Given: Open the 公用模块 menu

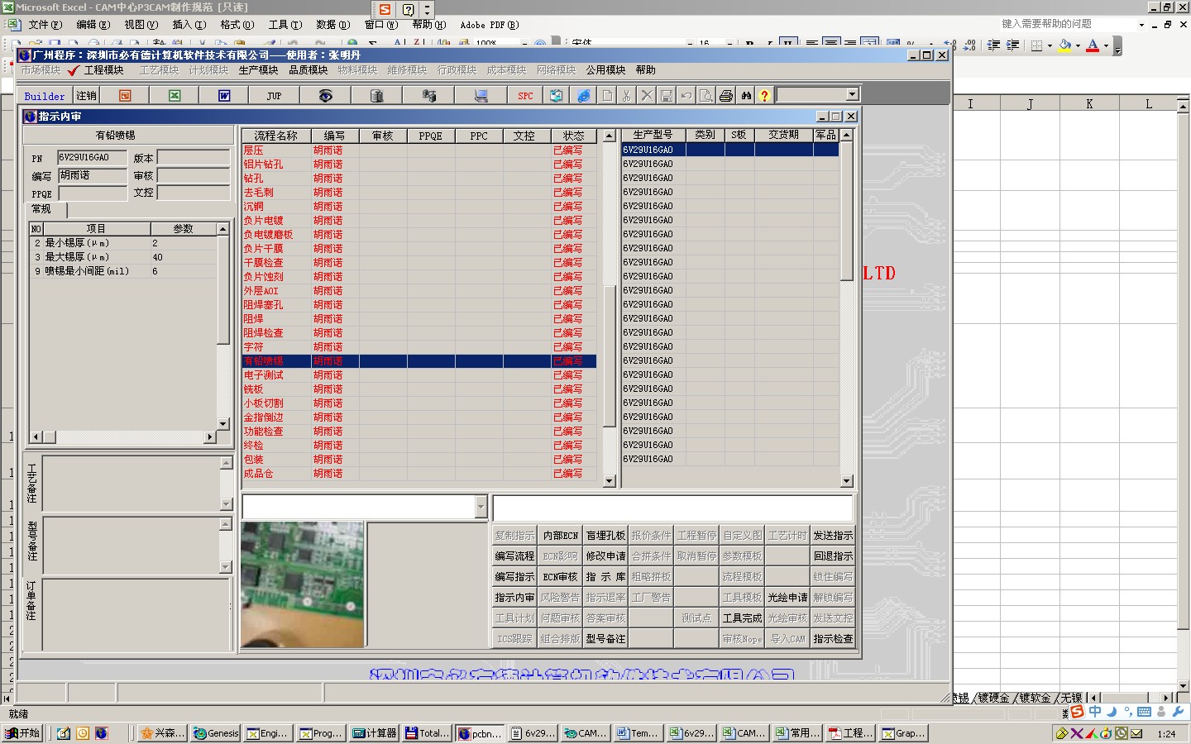Looking at the screenshot, I should coord(605,70).
